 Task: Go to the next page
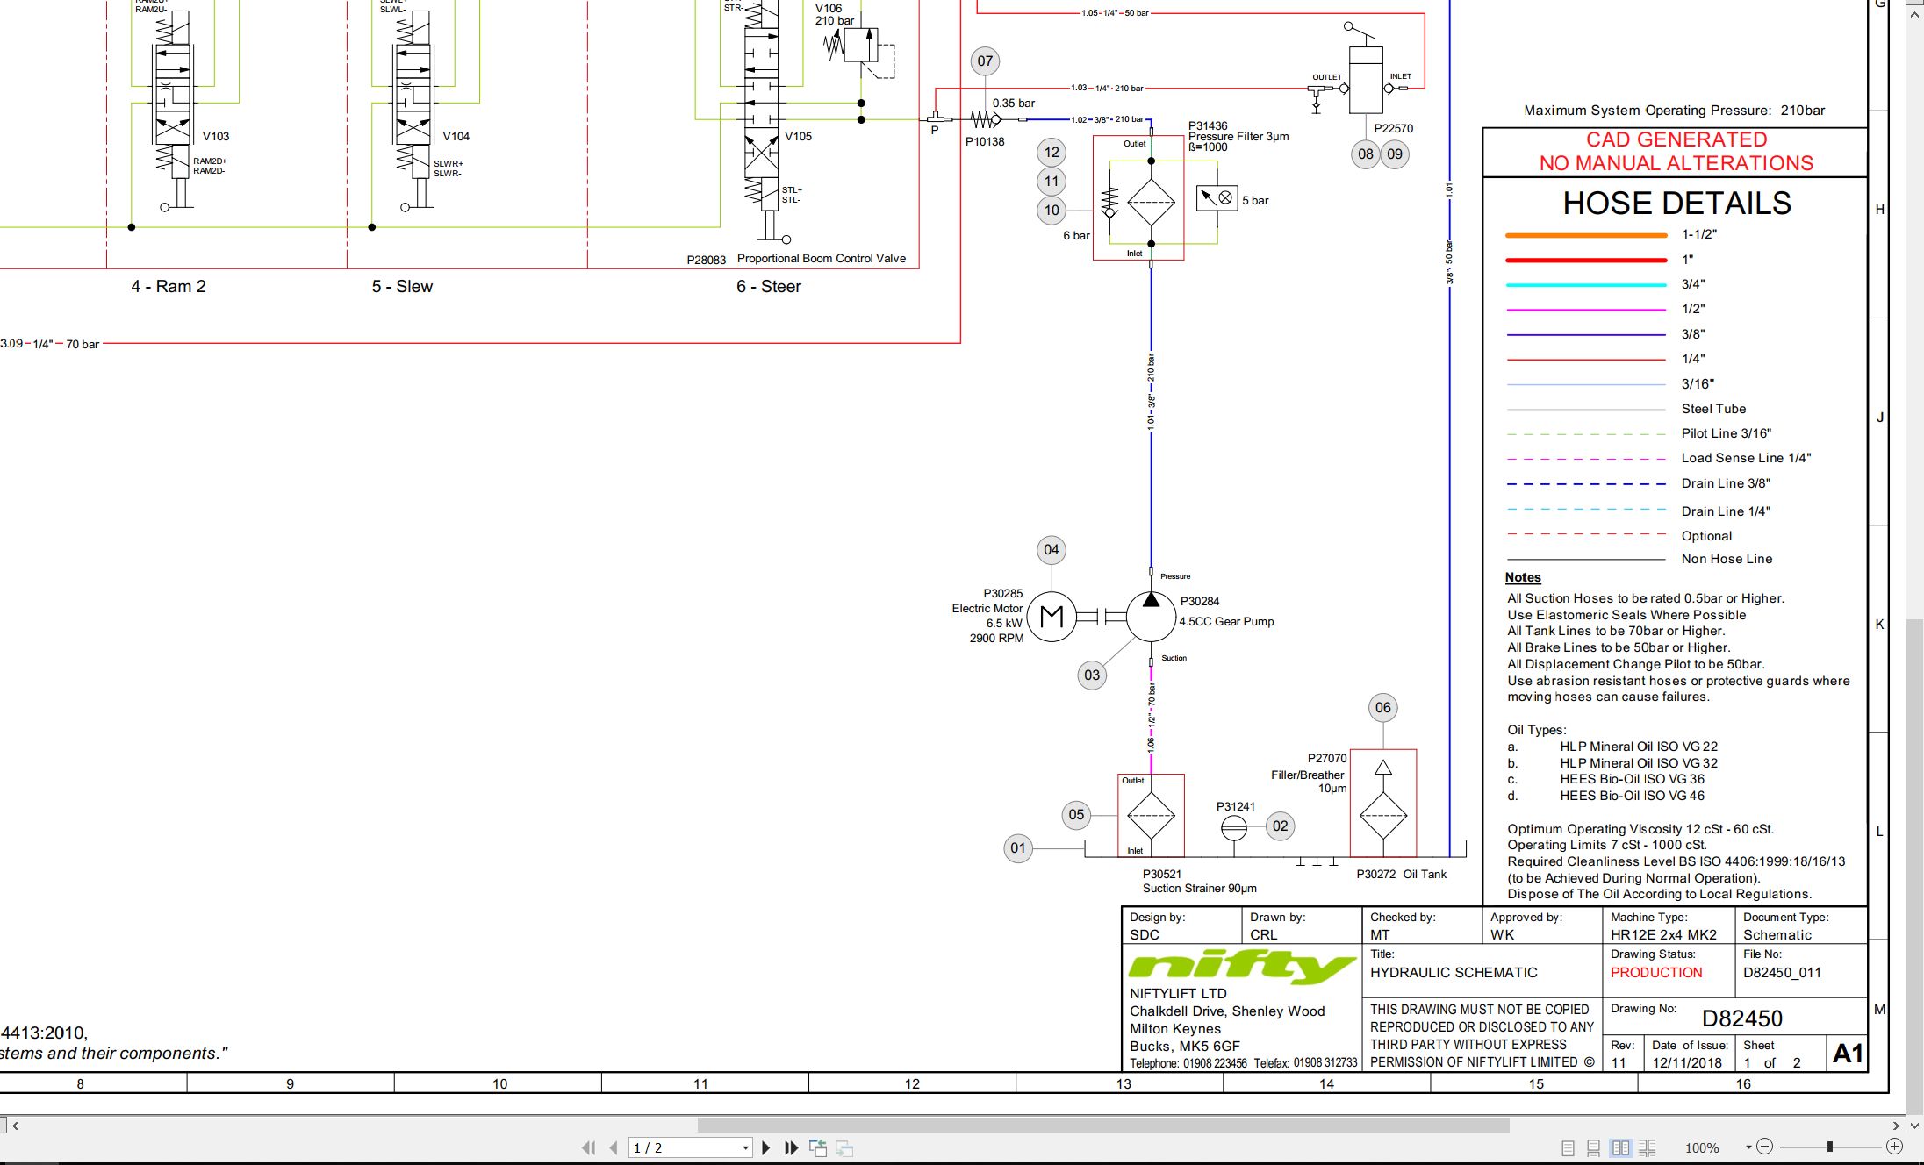[765, 1147]
